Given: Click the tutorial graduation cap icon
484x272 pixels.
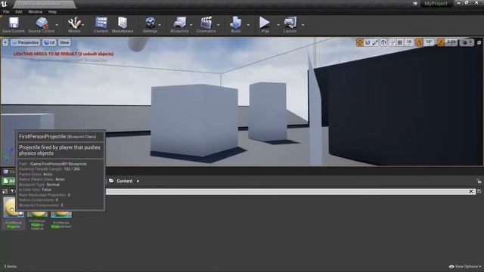Looking at the screenshot, I should pyautogui.click(x=415, y=4).
